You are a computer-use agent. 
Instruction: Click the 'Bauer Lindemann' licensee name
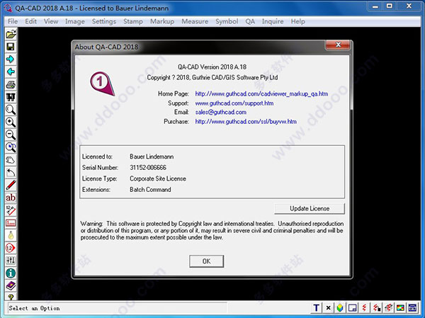point(152,157)
